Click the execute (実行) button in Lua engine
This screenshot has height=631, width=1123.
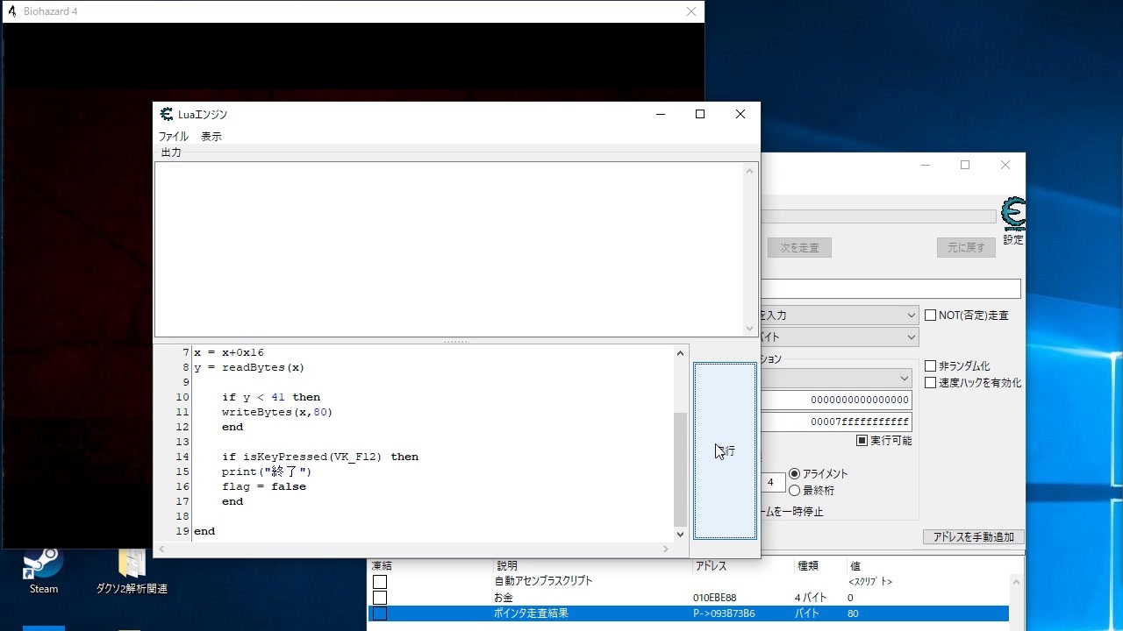coord(725,450)
